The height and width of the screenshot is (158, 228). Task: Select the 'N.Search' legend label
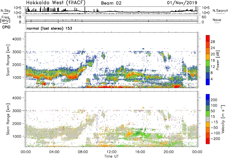(220, 11)
